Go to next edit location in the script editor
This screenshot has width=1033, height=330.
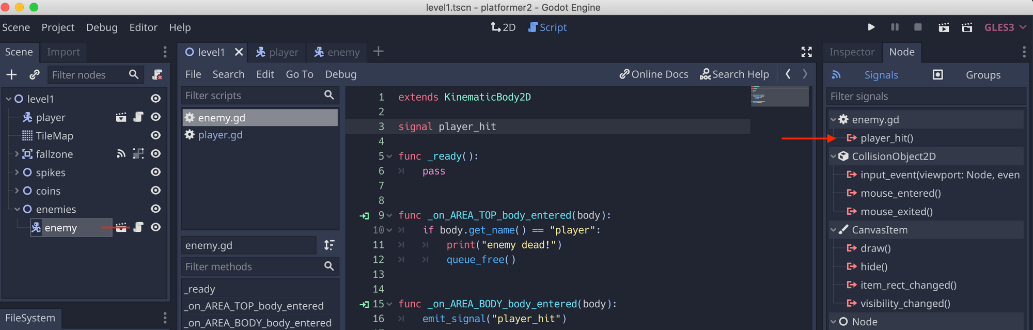click(805, 74)
